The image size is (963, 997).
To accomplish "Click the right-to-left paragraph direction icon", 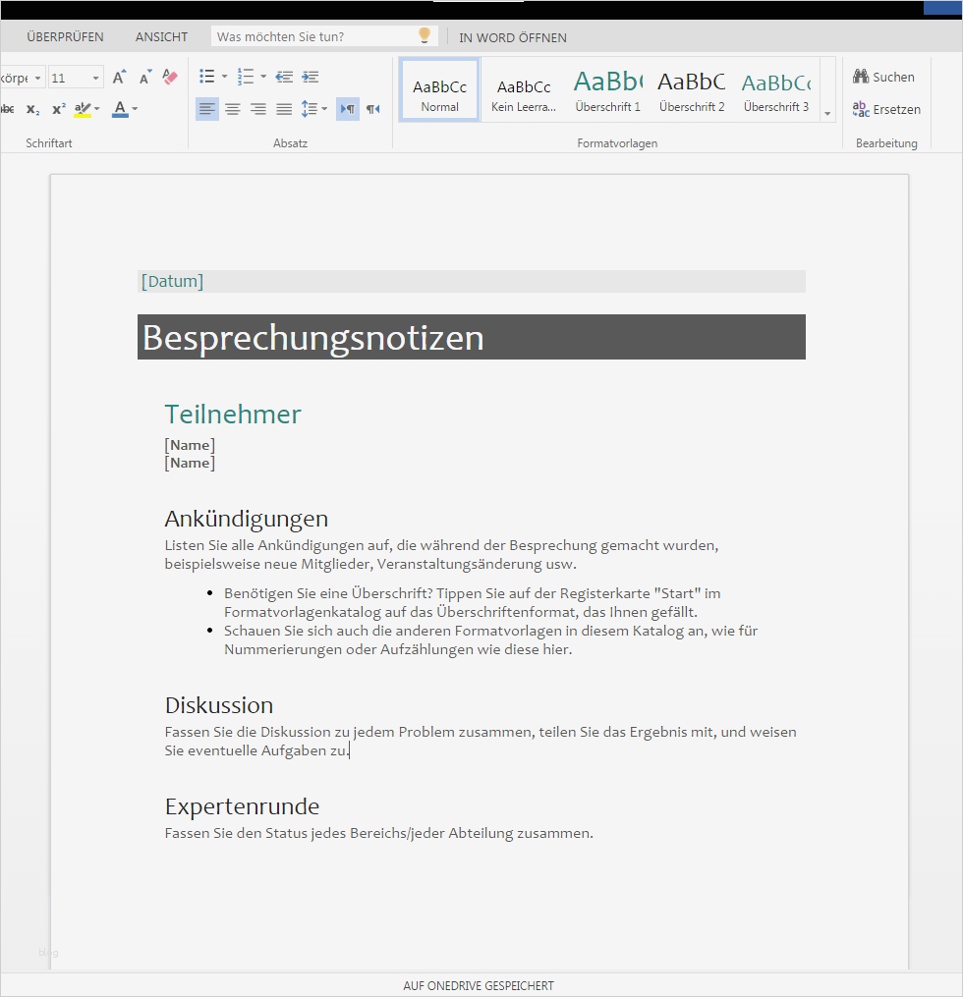I will click(371, 108).
